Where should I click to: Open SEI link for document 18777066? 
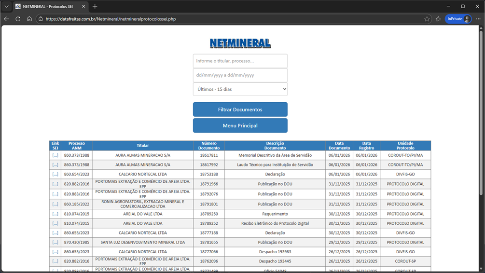[55, 252]
